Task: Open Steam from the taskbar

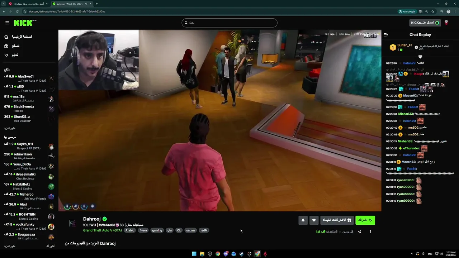Action: click(x=241, y=254)
